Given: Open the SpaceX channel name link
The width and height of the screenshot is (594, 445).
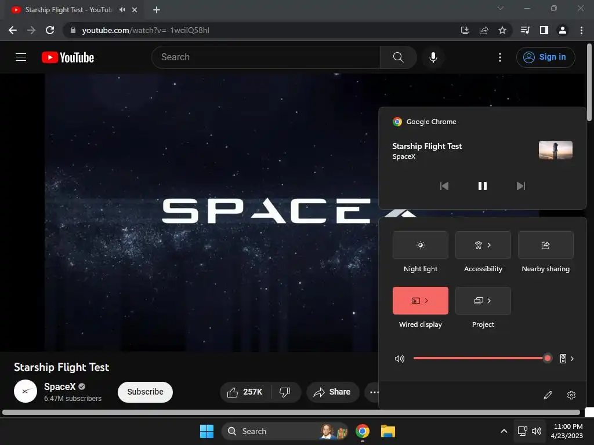Looking at the screenshot, I should pos(60,386).
